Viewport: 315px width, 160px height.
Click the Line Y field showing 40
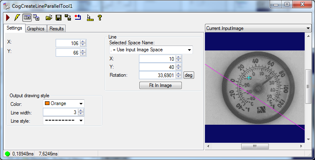pos(157,67)
